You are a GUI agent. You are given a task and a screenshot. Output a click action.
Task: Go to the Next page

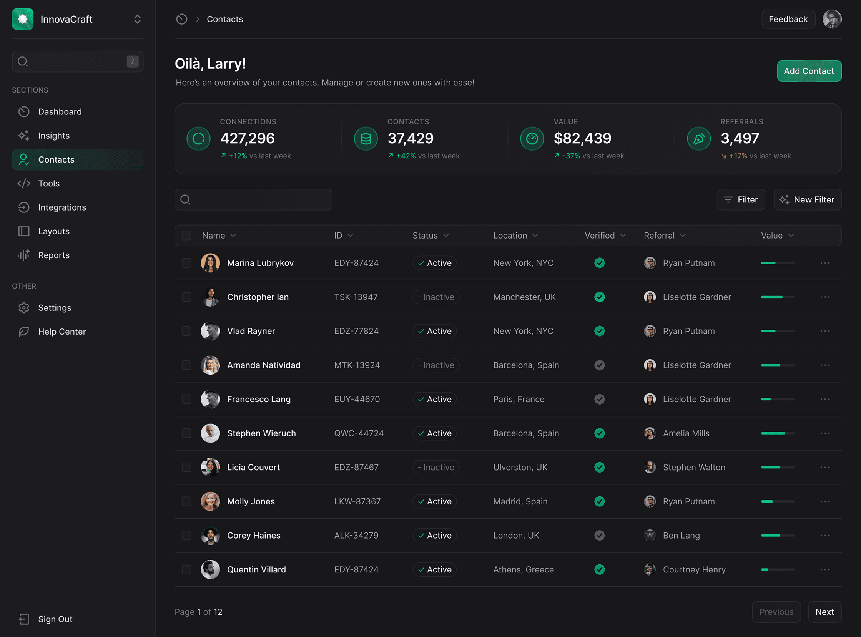click(x=824, y=612)
